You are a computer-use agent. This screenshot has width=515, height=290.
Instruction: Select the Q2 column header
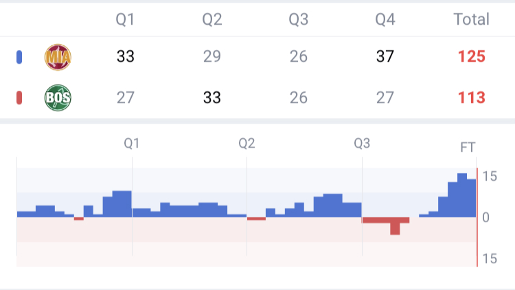click(x=211, y=19)
